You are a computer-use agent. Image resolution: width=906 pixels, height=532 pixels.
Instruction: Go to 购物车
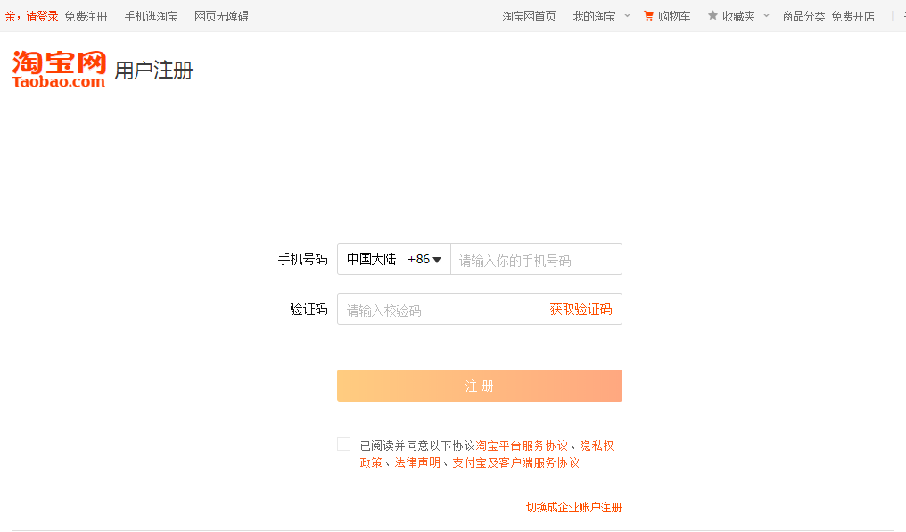(x=674, y=16)
